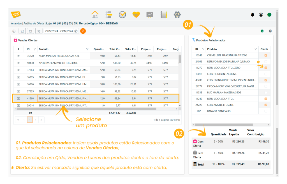The width and height of the screenshot is (287, 184).
Task: Sort by Quanti... column header
Action: [98, 49]
